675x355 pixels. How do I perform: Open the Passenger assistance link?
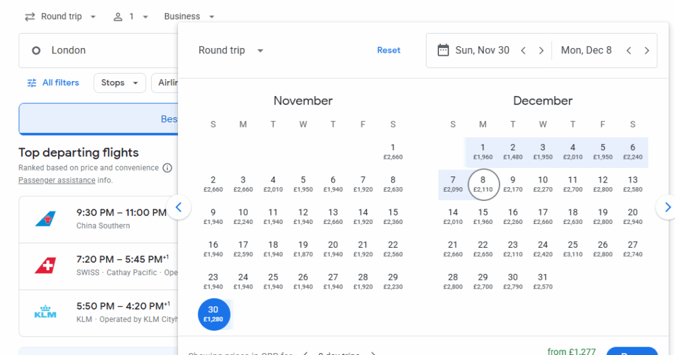pyautogui.click(x=56, y=180)
